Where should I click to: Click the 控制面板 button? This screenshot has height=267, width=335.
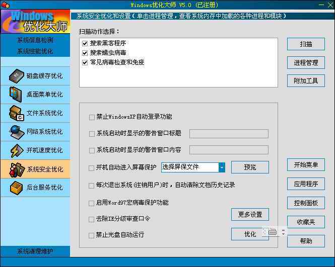pos(306,203)
